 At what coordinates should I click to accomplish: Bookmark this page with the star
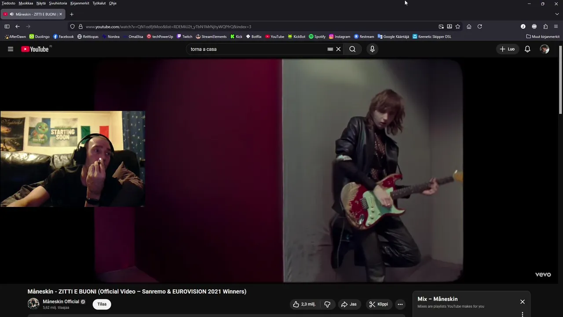(458, 26)
